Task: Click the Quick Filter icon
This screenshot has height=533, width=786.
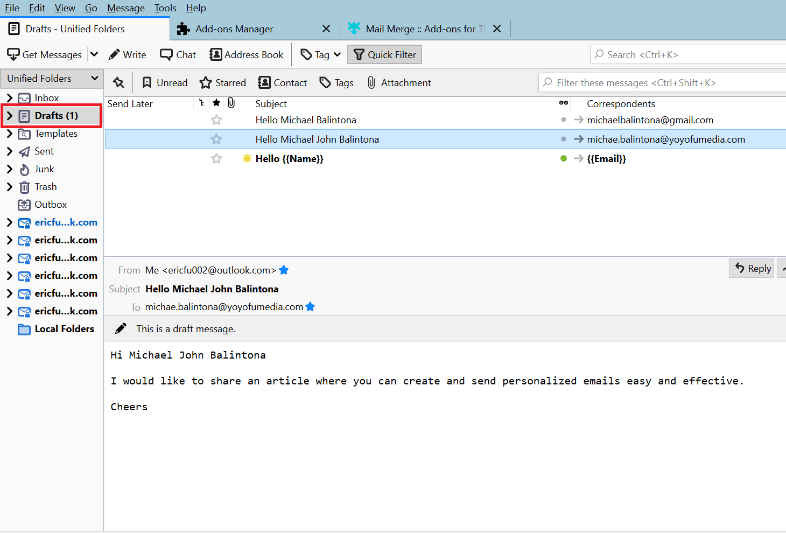Action: (x=384, y=54)
